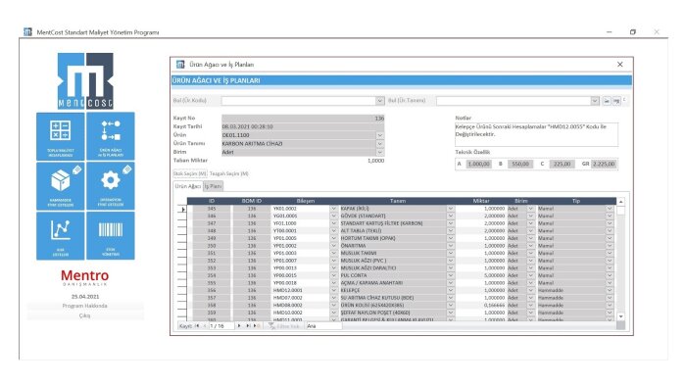Image resolution: width=686 pixels, height=386 pixels.
Task: Click second small icon beside Bul (Ür.Tanımı)
Action: [x=616, y=101]
